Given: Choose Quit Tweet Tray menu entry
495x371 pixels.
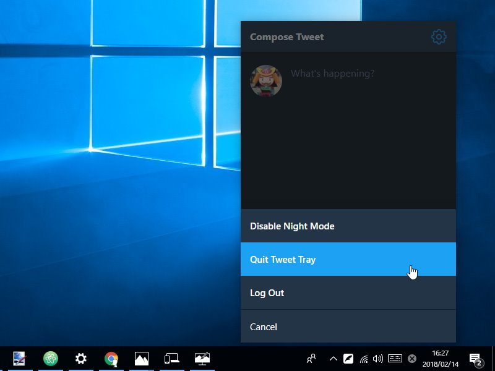Looking at the screenshot, I should (348, 259).
